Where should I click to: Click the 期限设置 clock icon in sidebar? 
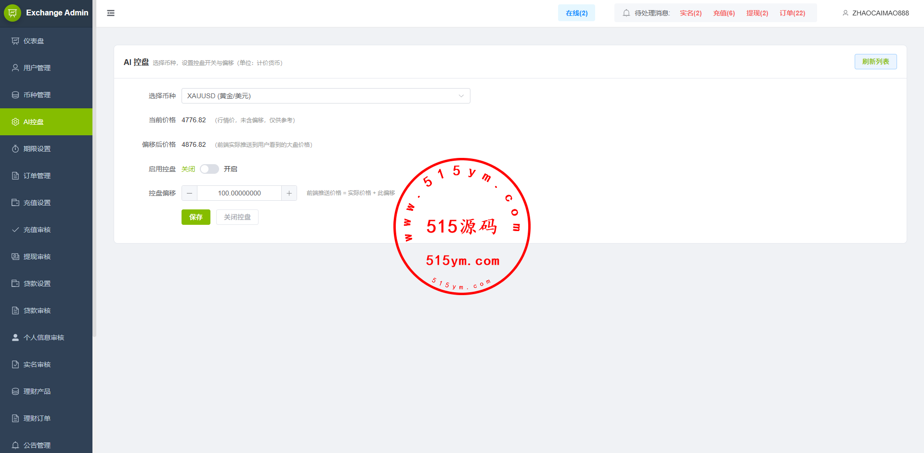click(15, 149)
